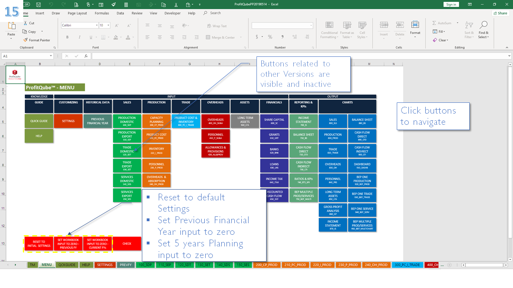Open the Fill dropdown in Editing group
The height and width of the screenshot is (288, 513).
click(x=439, y=32)
